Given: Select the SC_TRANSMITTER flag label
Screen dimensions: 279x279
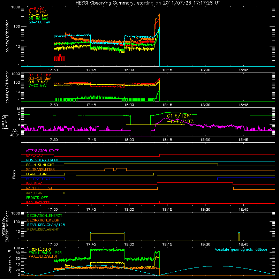Looking at the screenshot, I should (40, 169).
